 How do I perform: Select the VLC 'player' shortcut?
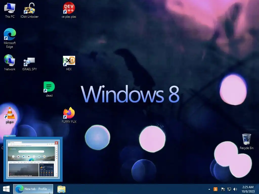[x=10, y=115]
